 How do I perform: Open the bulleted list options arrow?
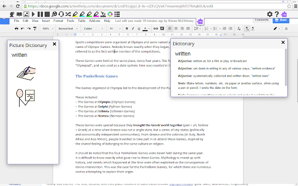point(220,29)
